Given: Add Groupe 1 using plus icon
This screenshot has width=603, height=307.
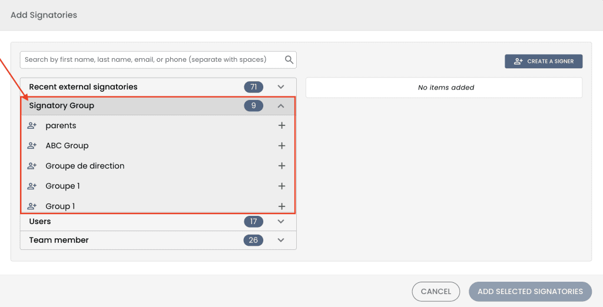Looking at the screenshot, I should click(281, 186).
